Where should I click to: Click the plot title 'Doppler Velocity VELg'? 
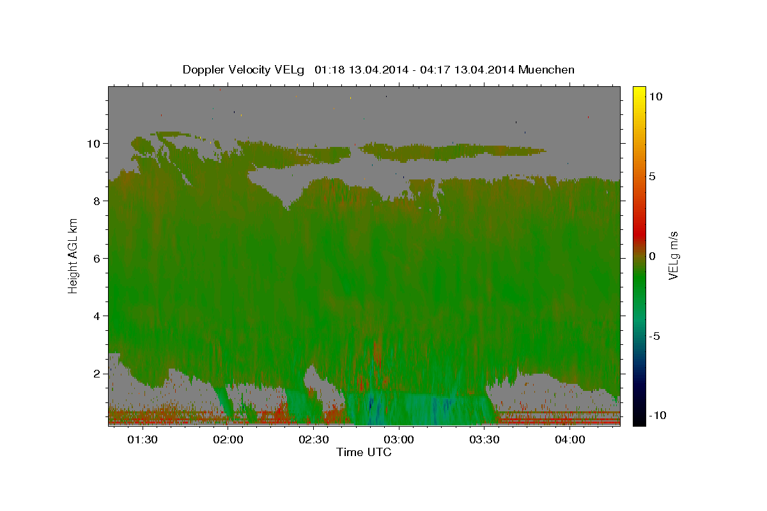(x=244, y=70)
